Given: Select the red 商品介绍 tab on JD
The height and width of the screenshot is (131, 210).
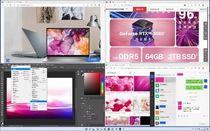Looking at the screenshot, I should pos(139,9).
